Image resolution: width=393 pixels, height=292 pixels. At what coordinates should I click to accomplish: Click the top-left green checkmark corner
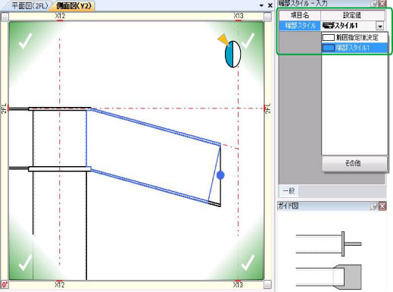(25, 40)
